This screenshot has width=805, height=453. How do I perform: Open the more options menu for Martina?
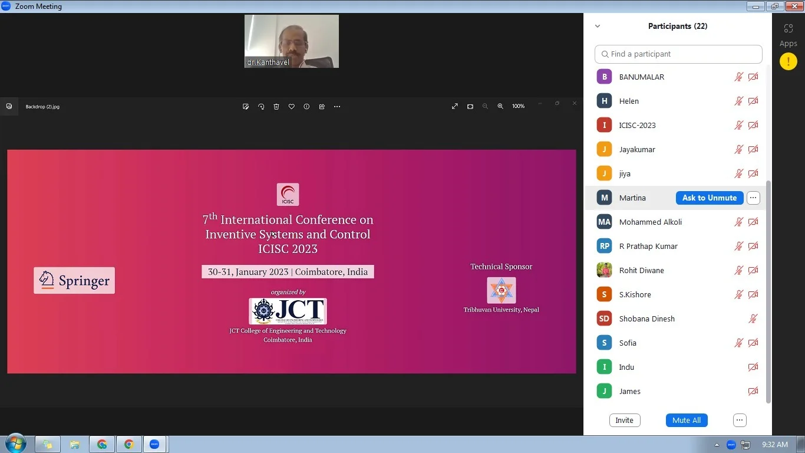pyautogui.click(x=753, y=198)
